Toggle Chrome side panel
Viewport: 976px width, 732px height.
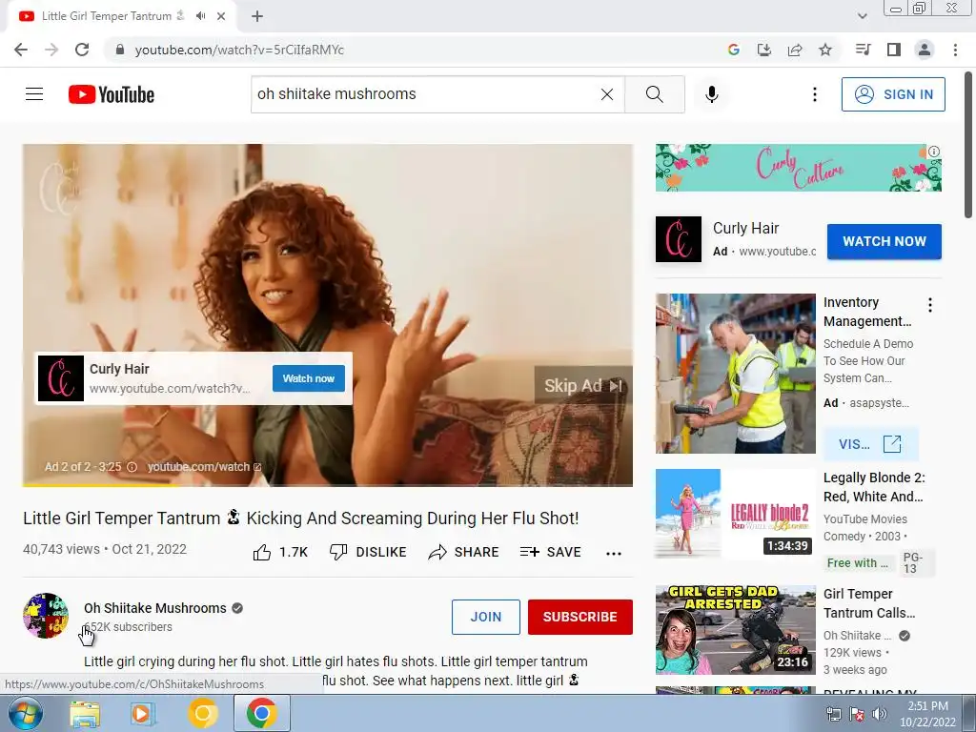894,50
